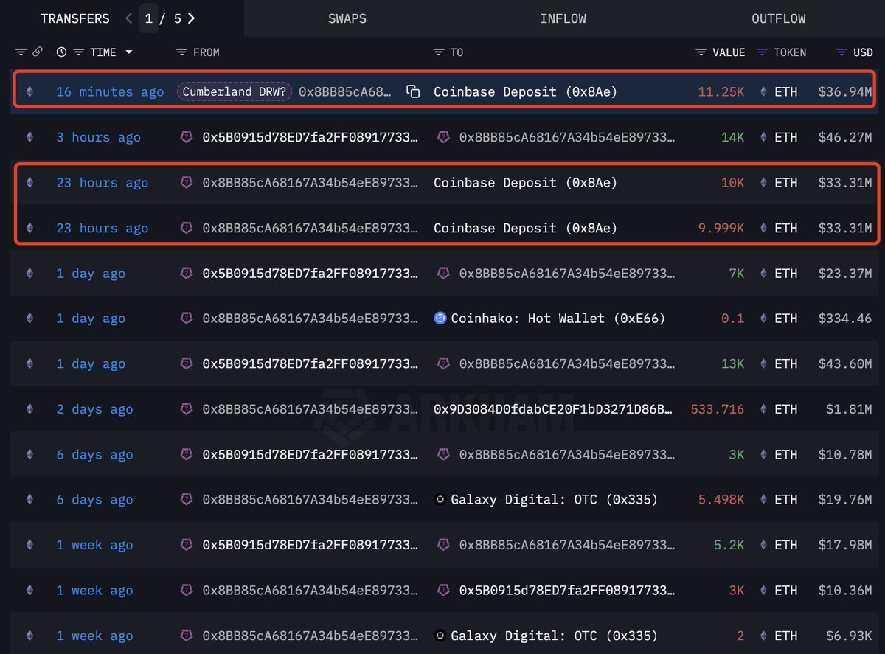This screenshot has height=654, width=885.
Task: Switch to the SWAPS tab
Action: [x=347, y=18]
